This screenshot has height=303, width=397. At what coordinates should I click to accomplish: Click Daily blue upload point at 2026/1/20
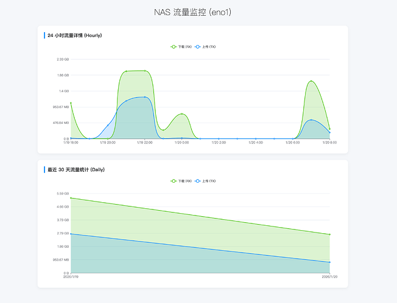pyautogui.click(x=329, y=262)
